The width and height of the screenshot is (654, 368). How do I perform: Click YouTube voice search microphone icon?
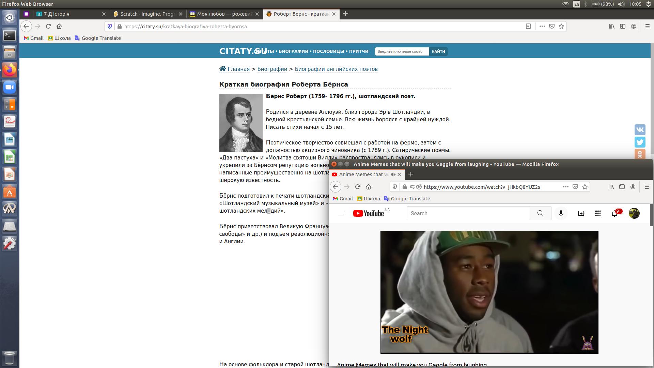[561, 213]
